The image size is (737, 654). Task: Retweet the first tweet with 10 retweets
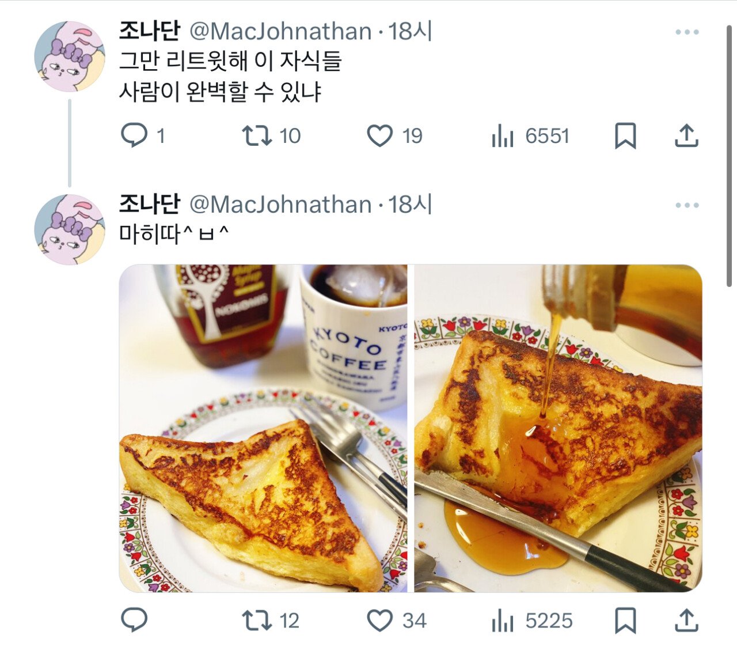pyautogui.click(x=257, y=136)
